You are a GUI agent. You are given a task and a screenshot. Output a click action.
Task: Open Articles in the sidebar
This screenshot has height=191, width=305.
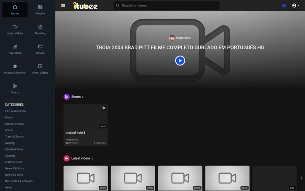click(x=40, y=10)
